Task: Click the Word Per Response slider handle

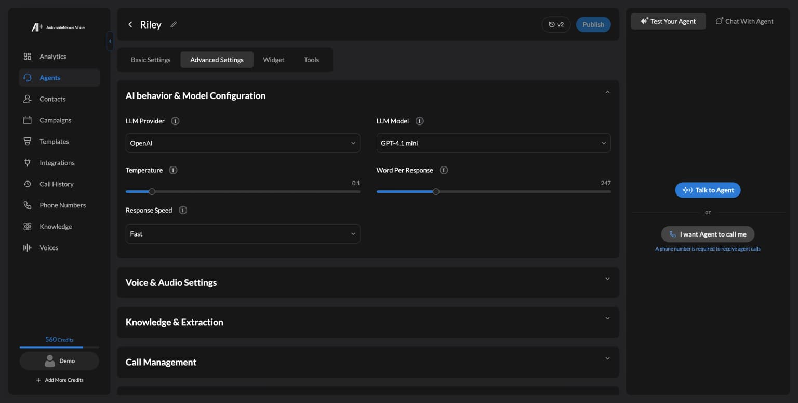Action: point(436,192)
